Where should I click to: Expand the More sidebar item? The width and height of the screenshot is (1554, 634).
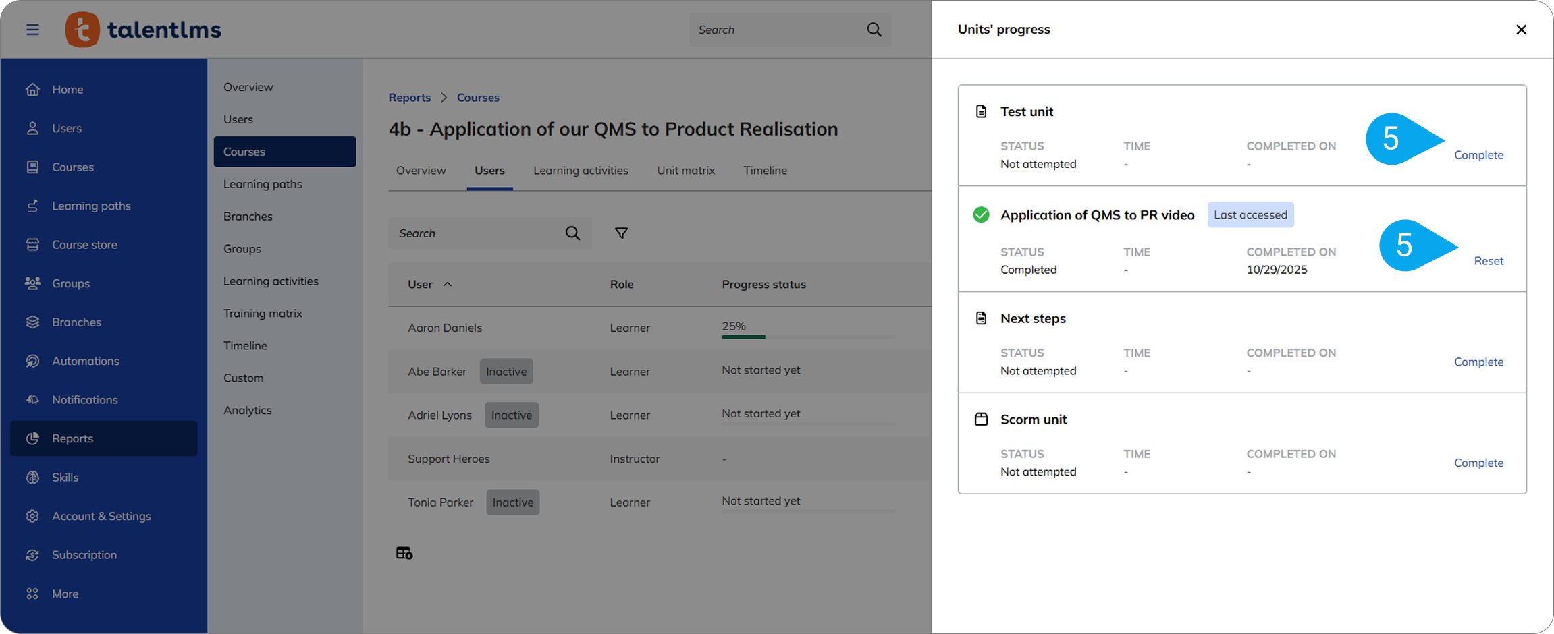65,594
